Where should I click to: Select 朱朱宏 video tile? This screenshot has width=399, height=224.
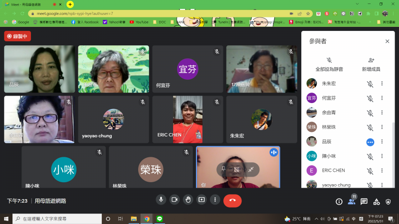coord(261,119)
